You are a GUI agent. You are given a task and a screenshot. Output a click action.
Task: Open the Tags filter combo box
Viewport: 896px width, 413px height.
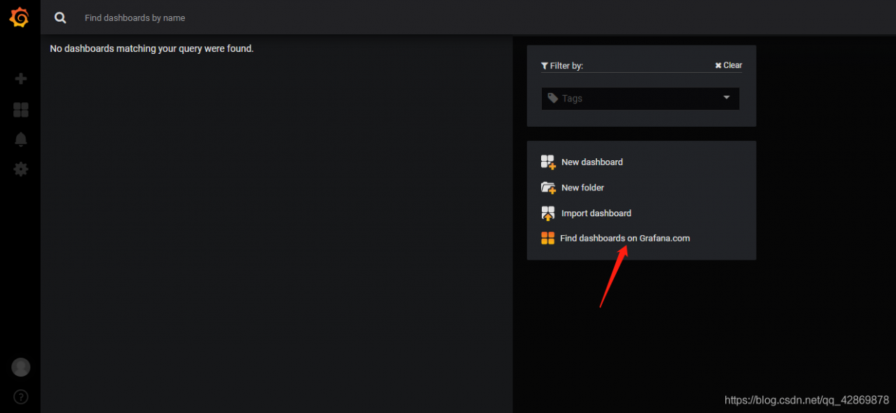click(x=640, y=99)
